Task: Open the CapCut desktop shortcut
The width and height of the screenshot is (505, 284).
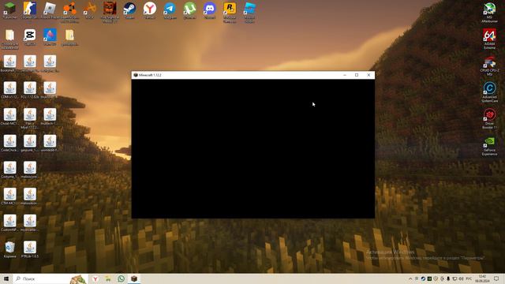Action: tap(30, 35)
